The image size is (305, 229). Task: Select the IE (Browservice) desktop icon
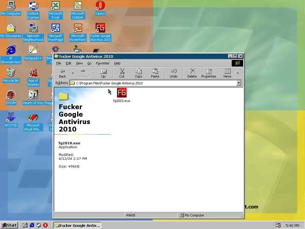tap(11, 55)
